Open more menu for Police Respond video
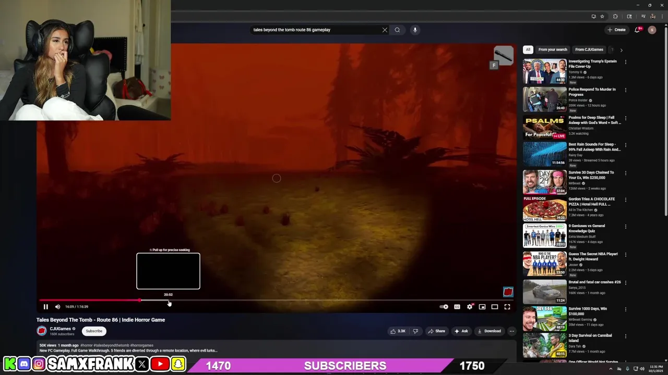The width and height of the screenshot is (668, 375). [x=625, y=90]
